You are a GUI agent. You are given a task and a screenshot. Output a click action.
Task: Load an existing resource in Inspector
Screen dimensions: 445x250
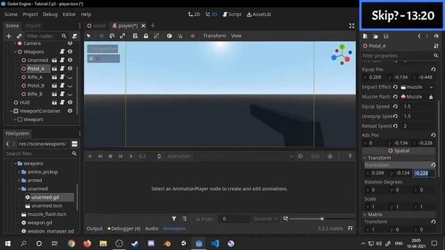pyautogui.click(x=375, y=36)
